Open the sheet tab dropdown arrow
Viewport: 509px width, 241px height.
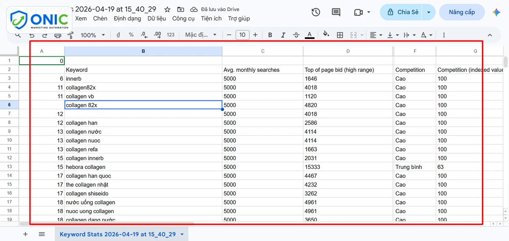[x=182, y=234]
